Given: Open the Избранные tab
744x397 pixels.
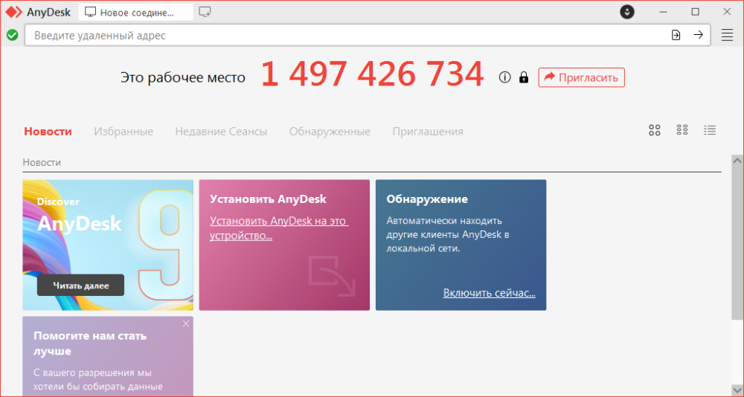Looking at the screenshot, I should 124,132.
